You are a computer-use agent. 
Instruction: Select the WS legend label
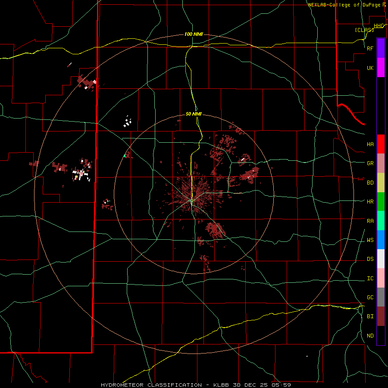coord(370,240)
